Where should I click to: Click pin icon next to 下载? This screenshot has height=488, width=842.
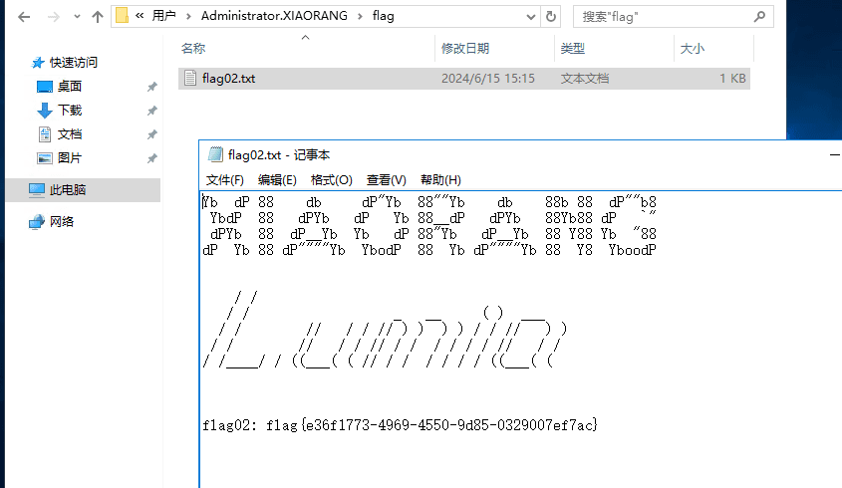click(x=152, y=111)
